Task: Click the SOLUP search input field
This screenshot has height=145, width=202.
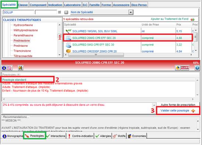Action: 18,12
